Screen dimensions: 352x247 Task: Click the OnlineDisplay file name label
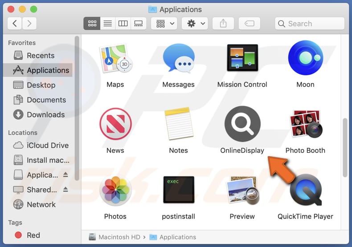coord(242,150)
